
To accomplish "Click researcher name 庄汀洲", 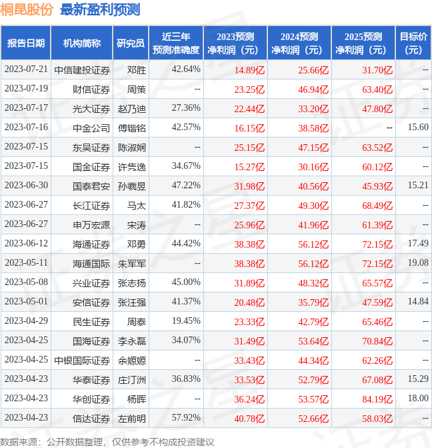I will (x=132, y=380).
